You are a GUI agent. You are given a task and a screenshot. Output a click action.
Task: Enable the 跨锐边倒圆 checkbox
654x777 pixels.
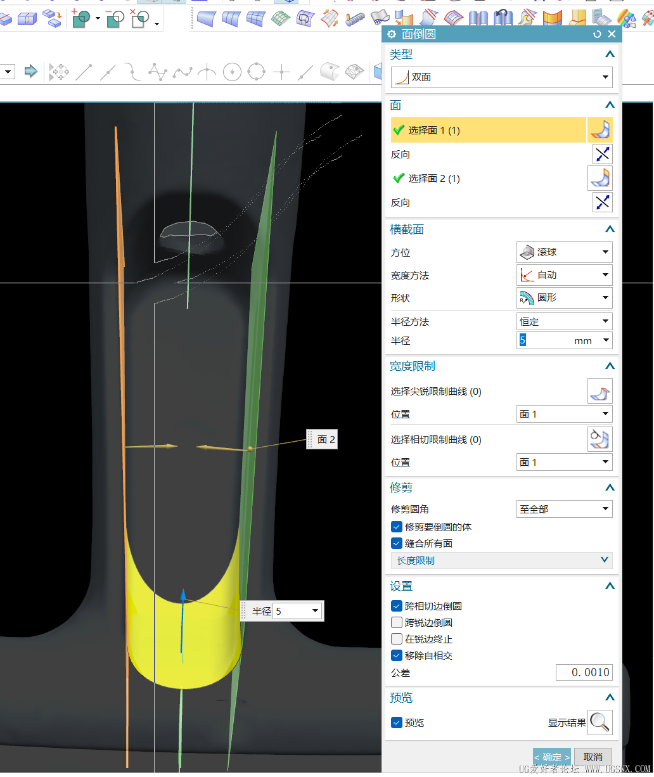tap(397, 622)
